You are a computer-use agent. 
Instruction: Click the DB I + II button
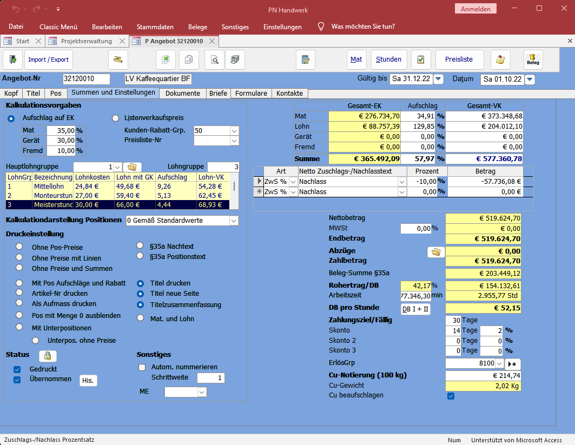pyautogui.click(x=415, y=309)
